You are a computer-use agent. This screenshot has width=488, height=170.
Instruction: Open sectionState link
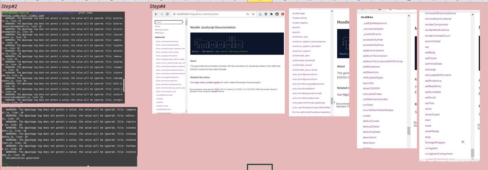433,41
